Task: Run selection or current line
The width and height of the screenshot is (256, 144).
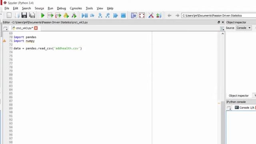Action: pos(66,16)
